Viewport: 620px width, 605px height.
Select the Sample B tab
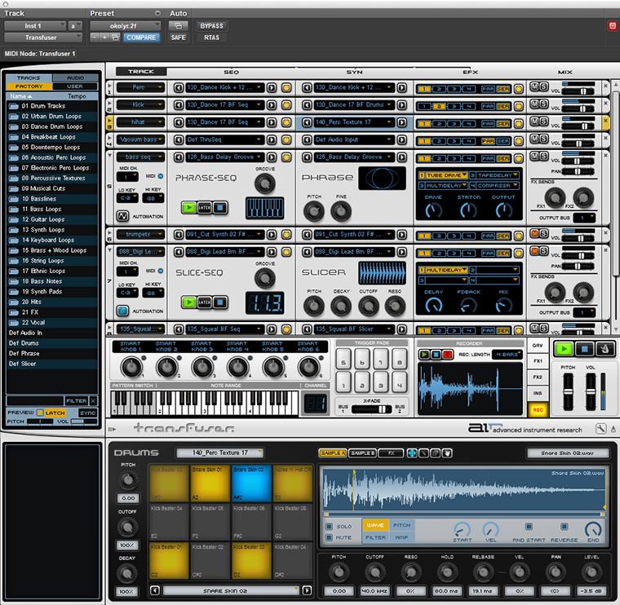coord(365,452)
